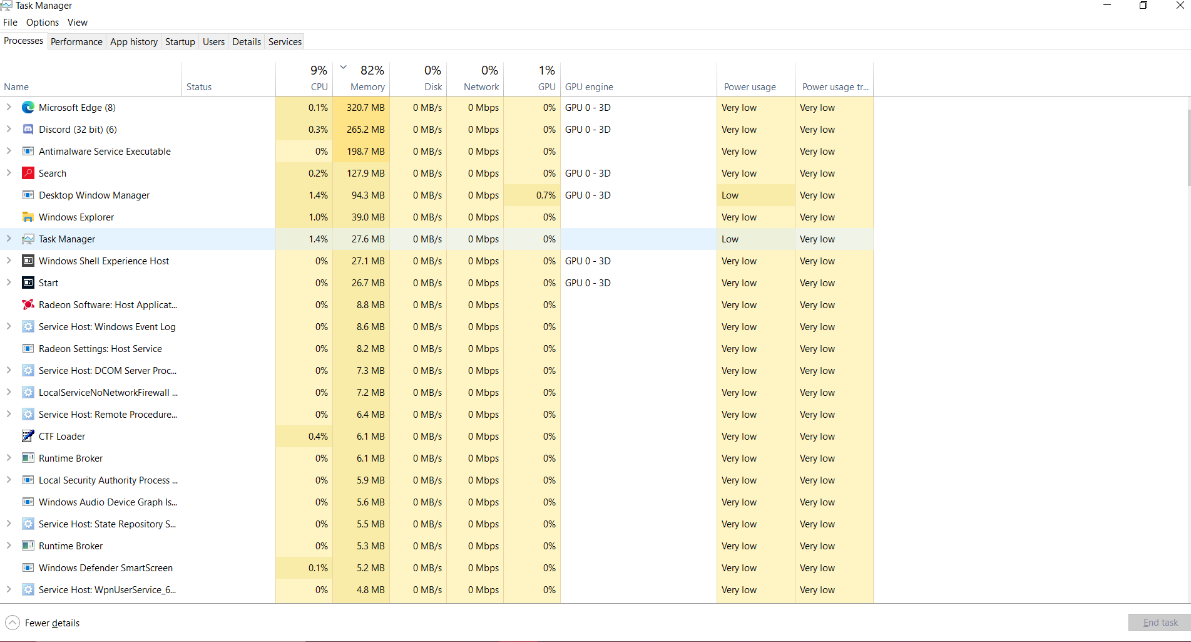
Task: Select the Desktop Window Manager process name
Action: click(94, 195)
